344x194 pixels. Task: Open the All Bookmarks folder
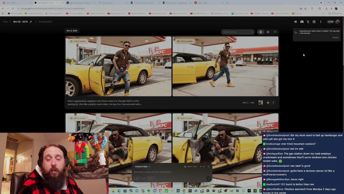(335, 13)
